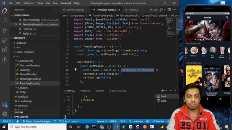Open Explorer more actions ellipsis

point(55,10)
